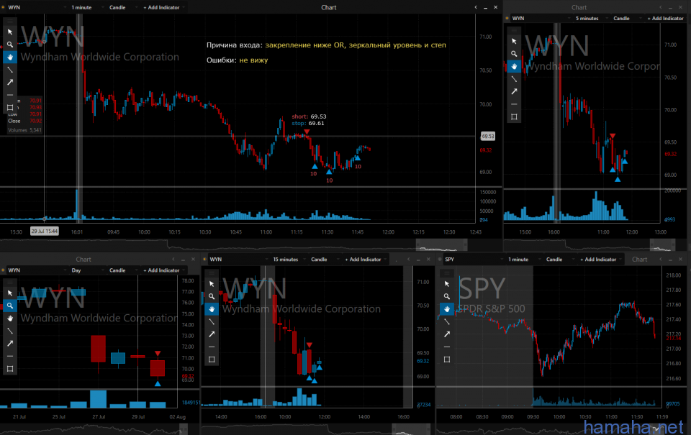Screen dimensions: 691x435
Task: Select the hand pan tool in 15 minutes WYN chart
Action: 212,309
